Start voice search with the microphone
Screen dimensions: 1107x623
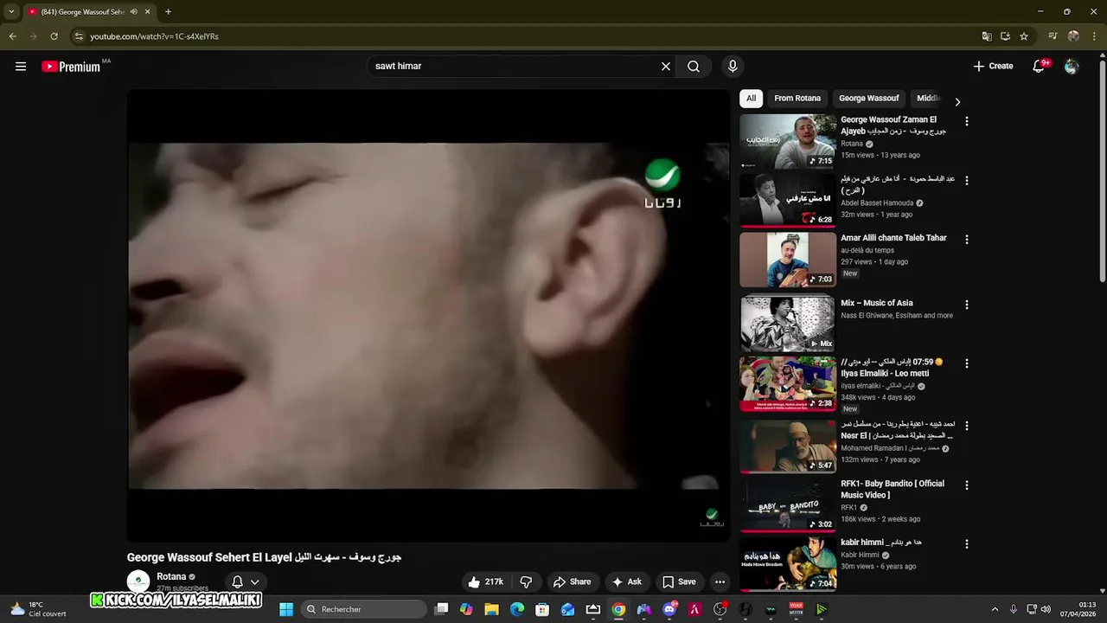(733, 67)
